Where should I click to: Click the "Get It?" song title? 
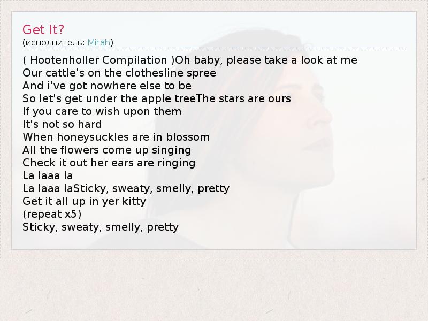click(x=44, y=29)
